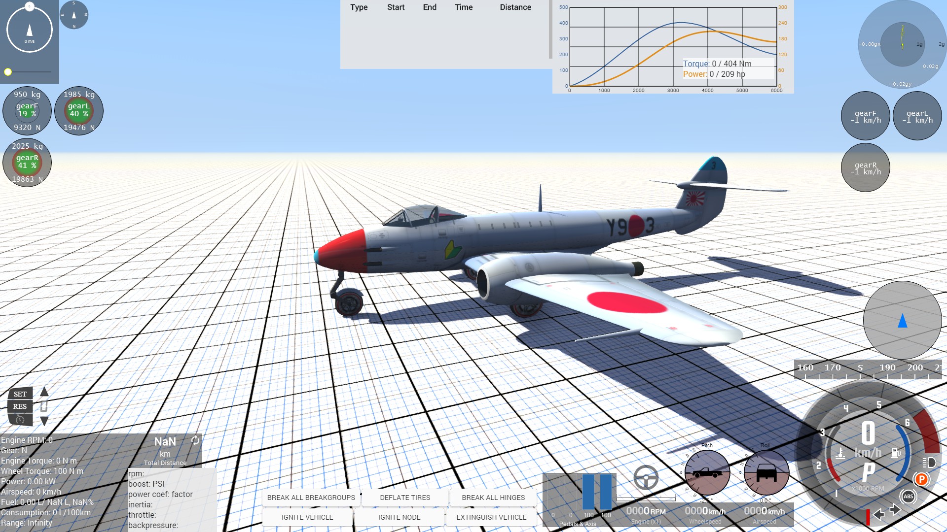Click the NaN km Total Distance readout
This screenshot has height=532, width=947.
tap(165, 451)
